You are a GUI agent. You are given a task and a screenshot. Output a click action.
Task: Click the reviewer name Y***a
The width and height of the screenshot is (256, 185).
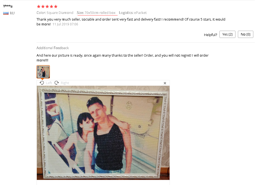8,6
